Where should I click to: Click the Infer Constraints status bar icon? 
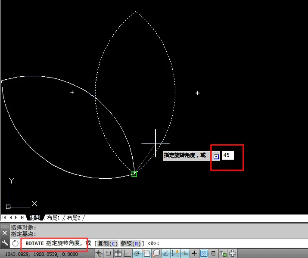tap(100, 253)
